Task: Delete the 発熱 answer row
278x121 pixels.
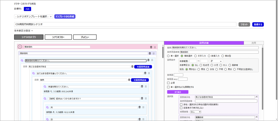Action: tap(129, 80)
